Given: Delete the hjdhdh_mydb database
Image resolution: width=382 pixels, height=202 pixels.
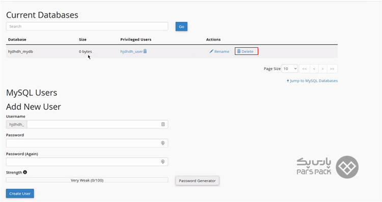Looking at the screenshot, I should coord(245,51).
